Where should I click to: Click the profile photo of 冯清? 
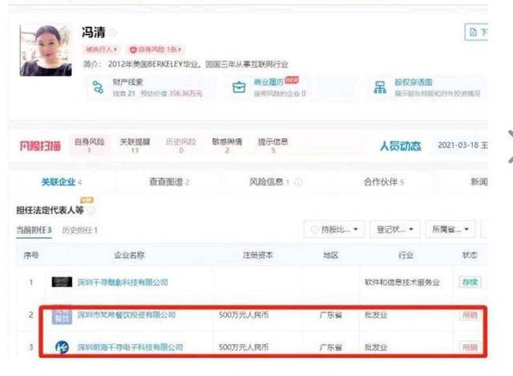click(x=46, y=50)
